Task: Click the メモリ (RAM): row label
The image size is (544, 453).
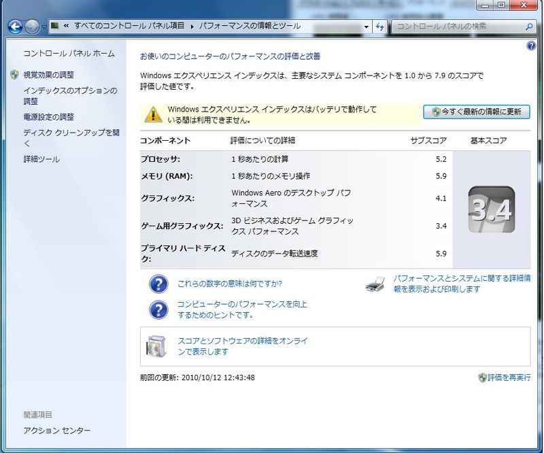Action: click(167, 176)
